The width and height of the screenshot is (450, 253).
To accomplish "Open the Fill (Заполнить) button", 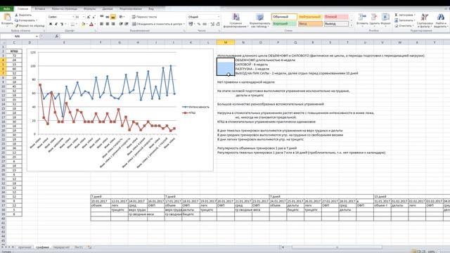I will tap(404, 20).
